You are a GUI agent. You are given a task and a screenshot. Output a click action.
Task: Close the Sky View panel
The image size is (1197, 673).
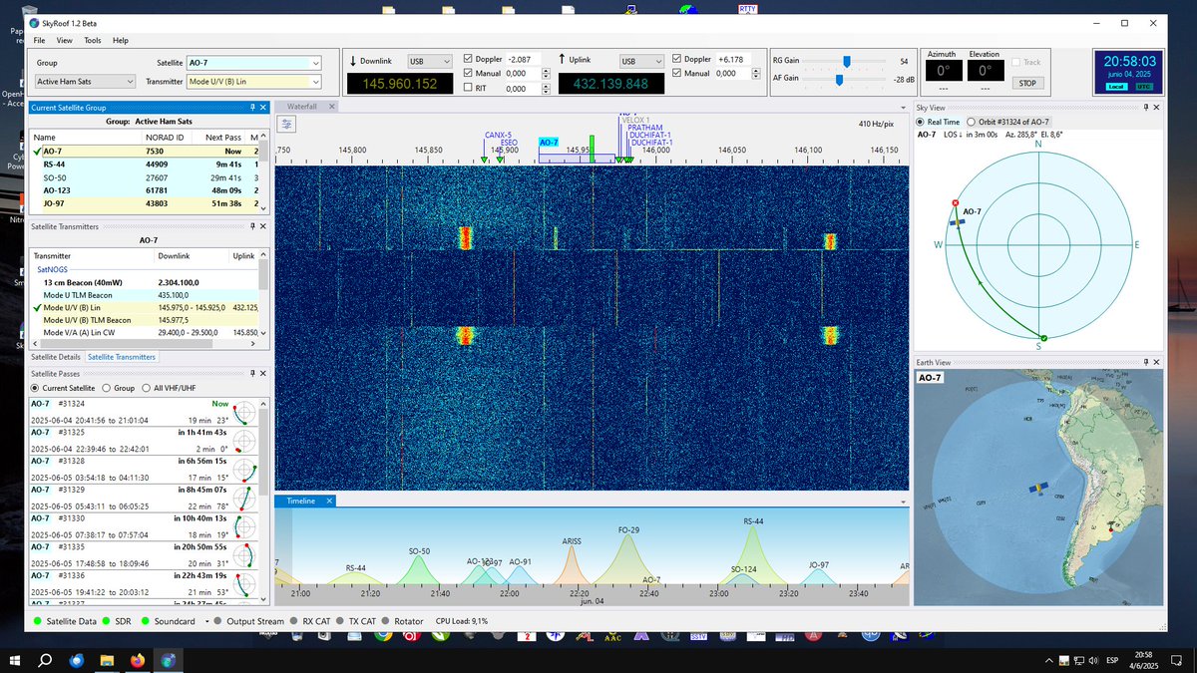click(1156, 107)
